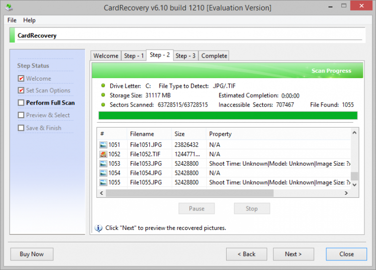The height and width of the screenshot is (270, 376).
Task: Select File1051.JPG in the list
Action: point(146,145)
